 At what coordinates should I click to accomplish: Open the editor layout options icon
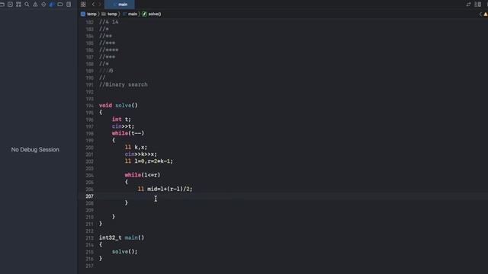tap(478, 5)
